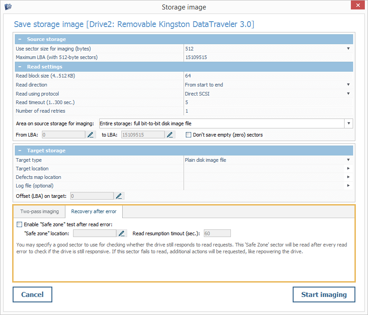Click the Safe zone location pencil icon

pos(122,233)
